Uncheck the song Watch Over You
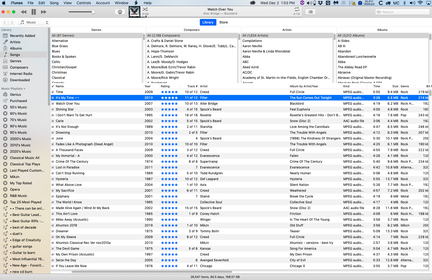432x280 pixels. 53,104
